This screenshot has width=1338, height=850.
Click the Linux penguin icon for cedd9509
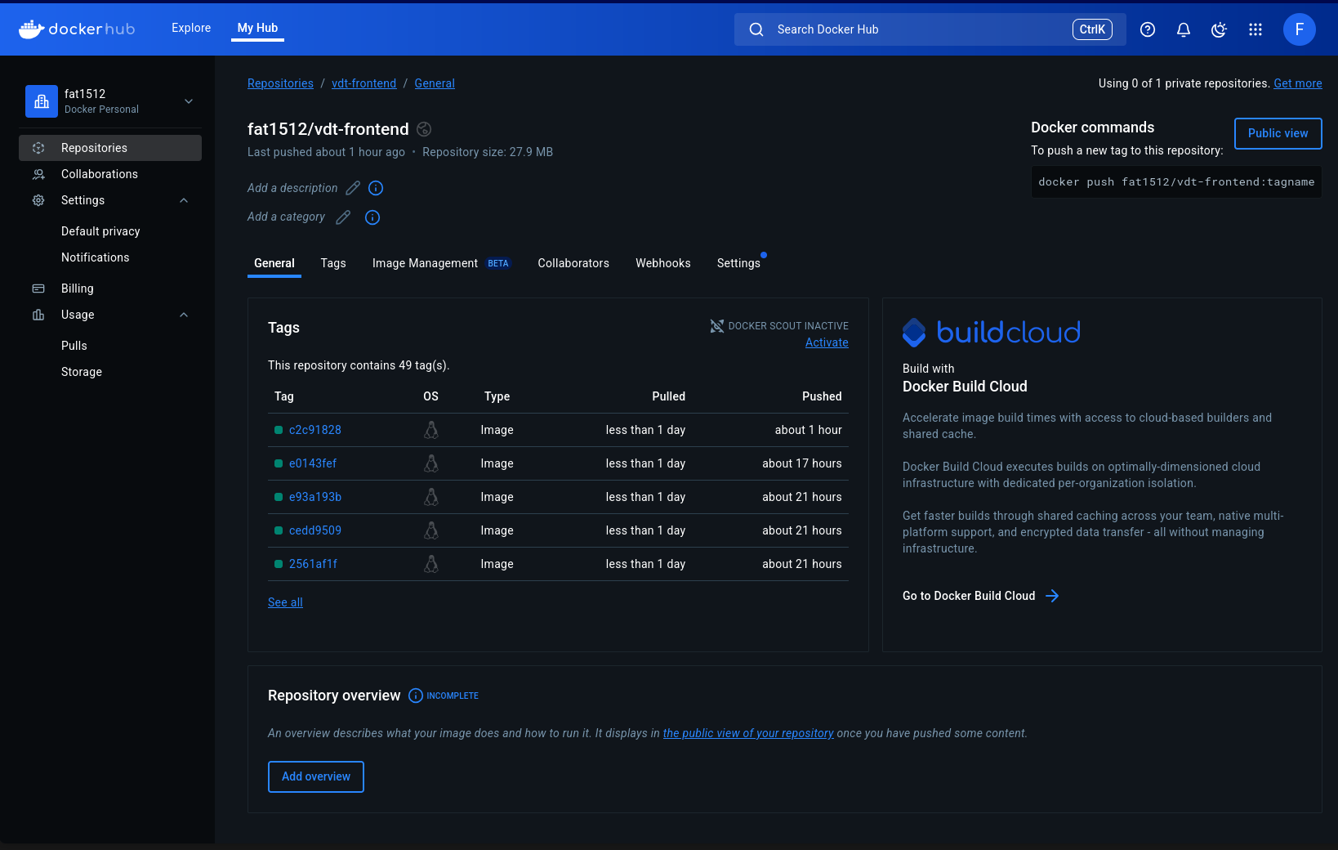[x=431, y=530]
